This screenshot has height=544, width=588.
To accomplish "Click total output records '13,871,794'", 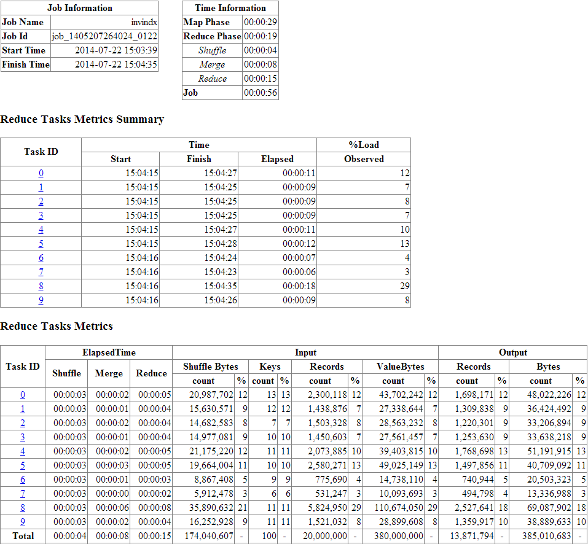I will coord(472,536).
